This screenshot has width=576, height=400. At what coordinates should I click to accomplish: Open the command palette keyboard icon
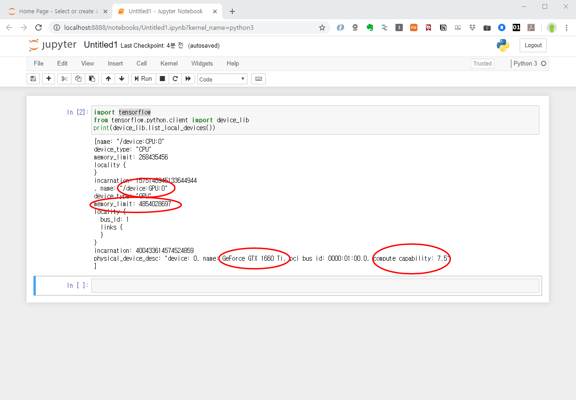258,79
